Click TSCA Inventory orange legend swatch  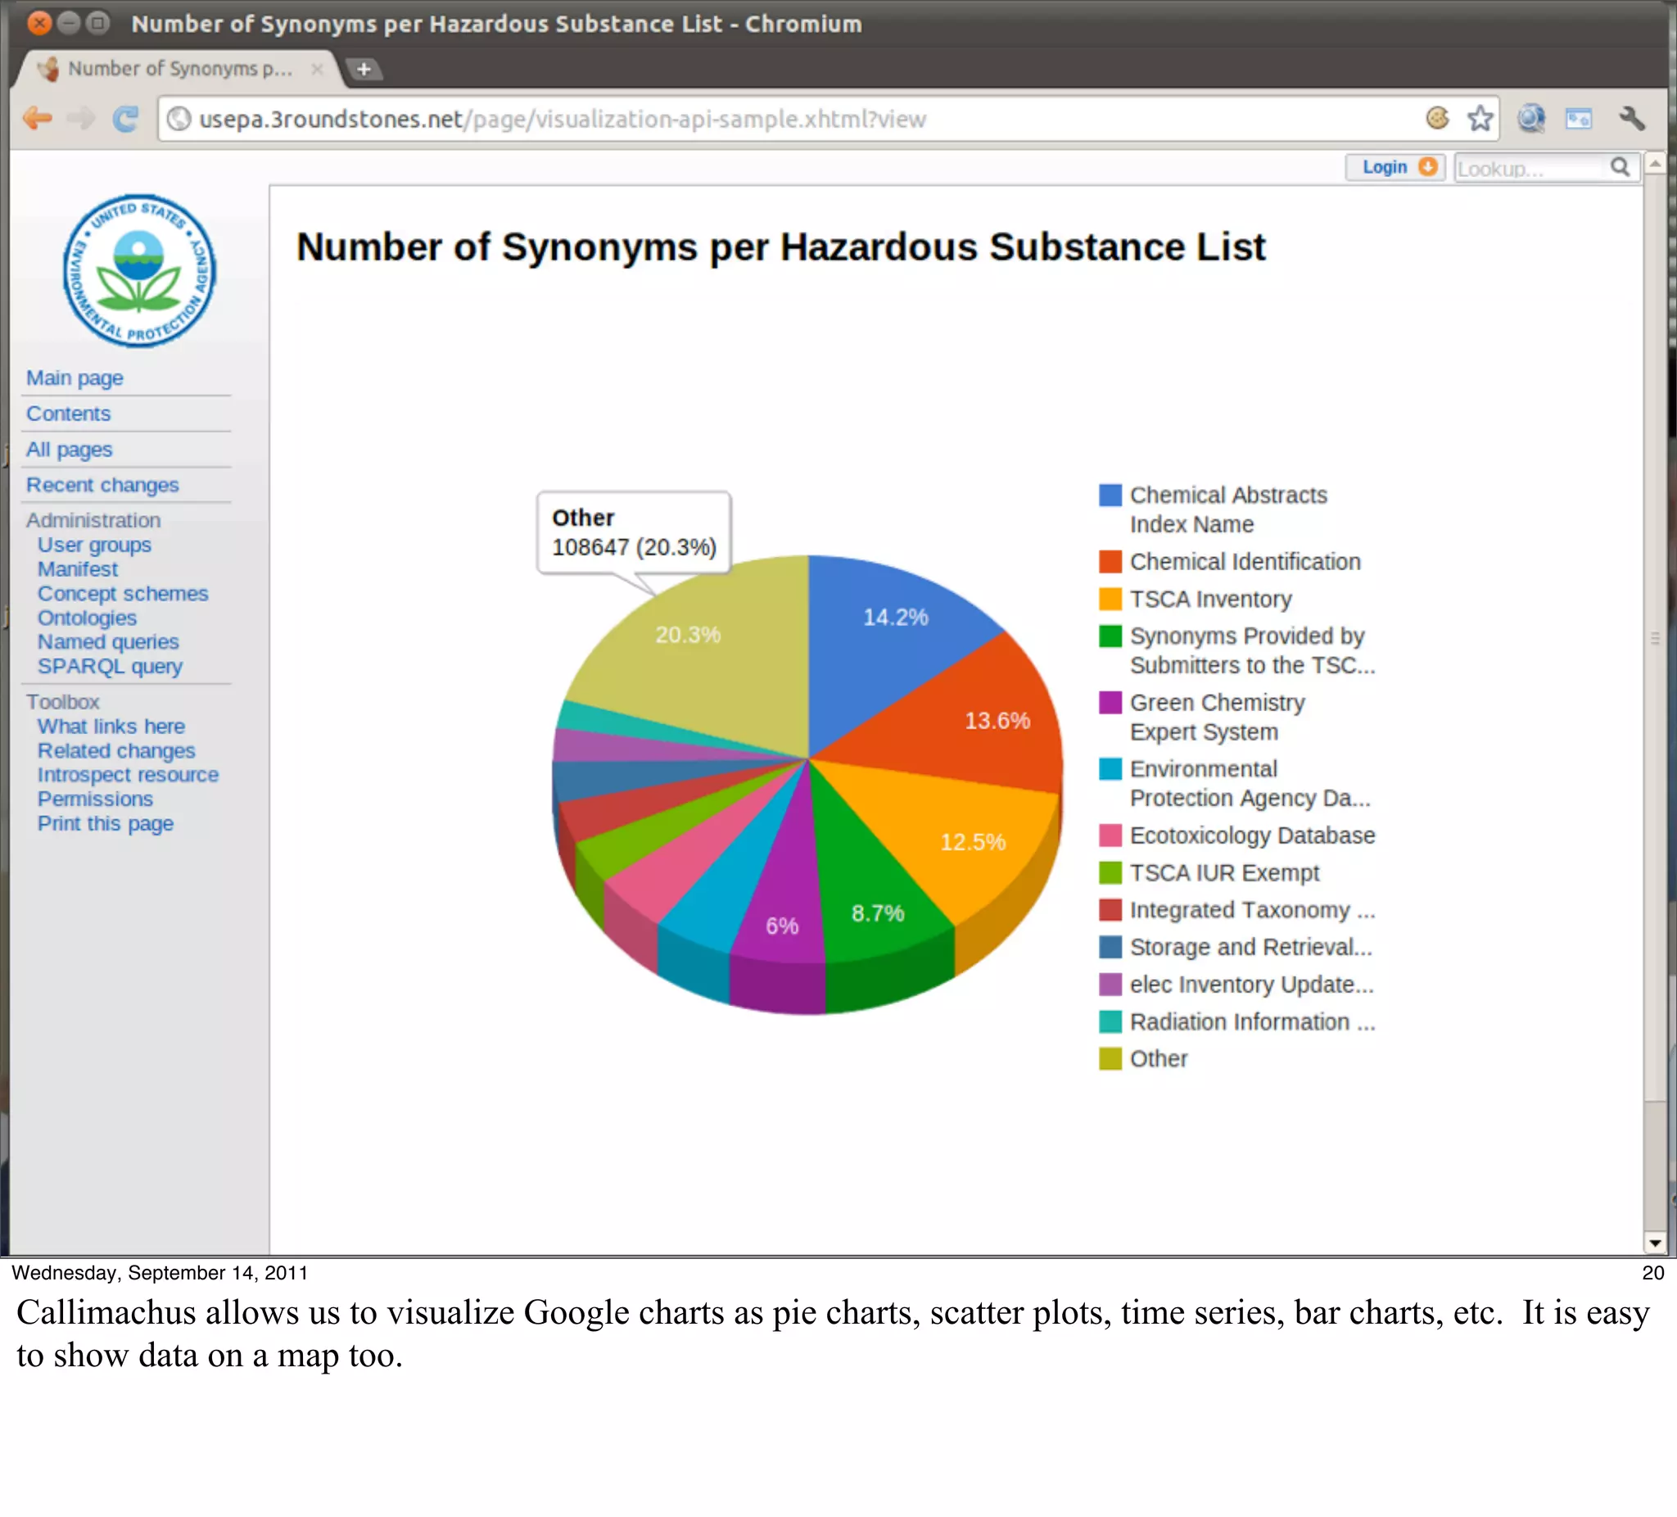pos(1110,599)
